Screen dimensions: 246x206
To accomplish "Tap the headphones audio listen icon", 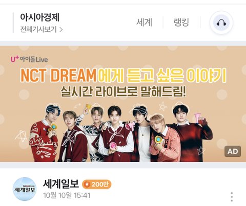I will coord(221,22).
